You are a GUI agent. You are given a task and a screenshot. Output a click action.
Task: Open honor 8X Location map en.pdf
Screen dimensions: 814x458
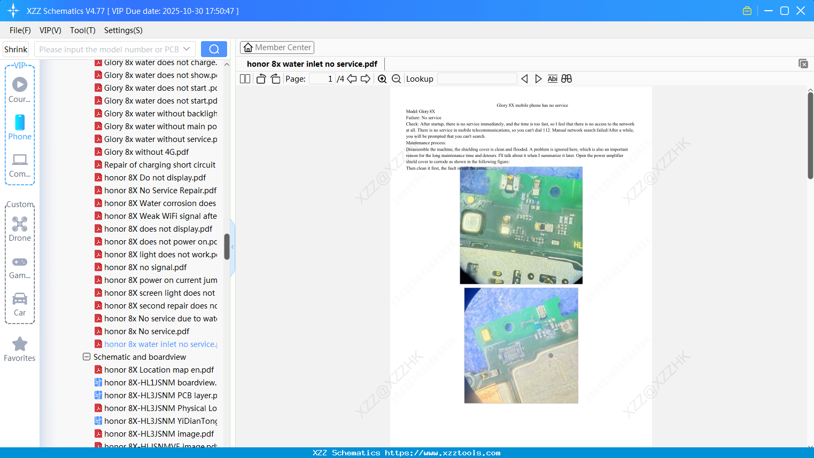click(x=154, y=370)
